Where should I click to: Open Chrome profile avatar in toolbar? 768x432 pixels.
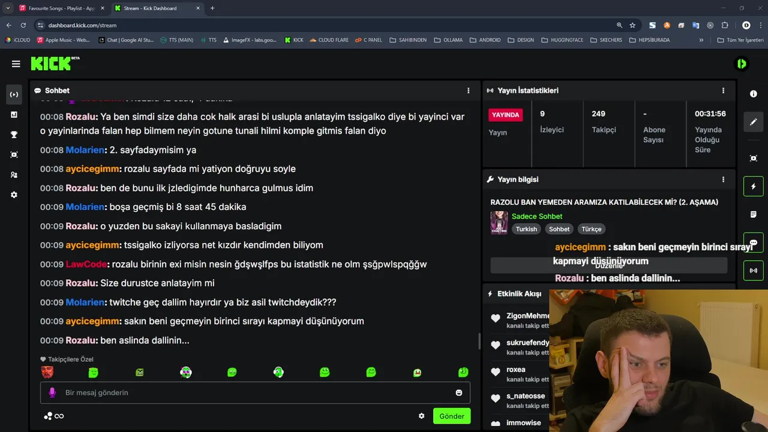click(x=746, y=25)
